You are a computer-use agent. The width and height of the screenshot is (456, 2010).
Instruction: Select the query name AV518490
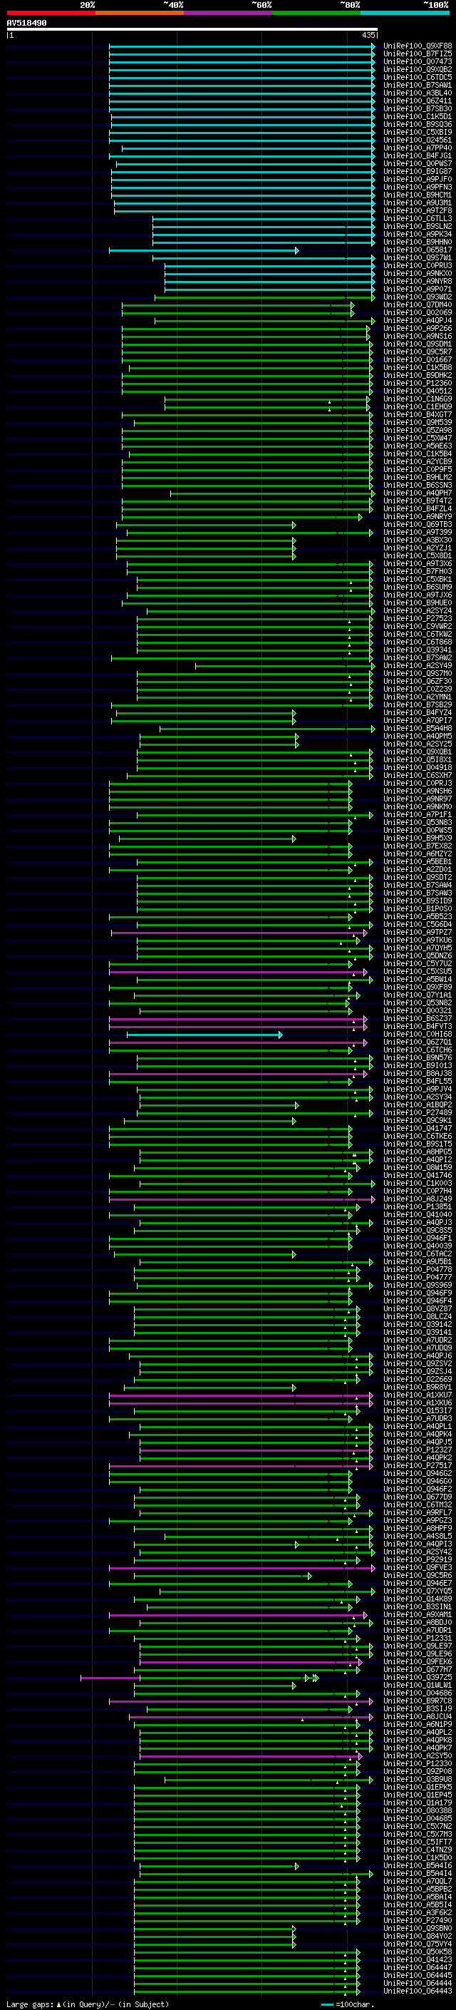point(26,24)
